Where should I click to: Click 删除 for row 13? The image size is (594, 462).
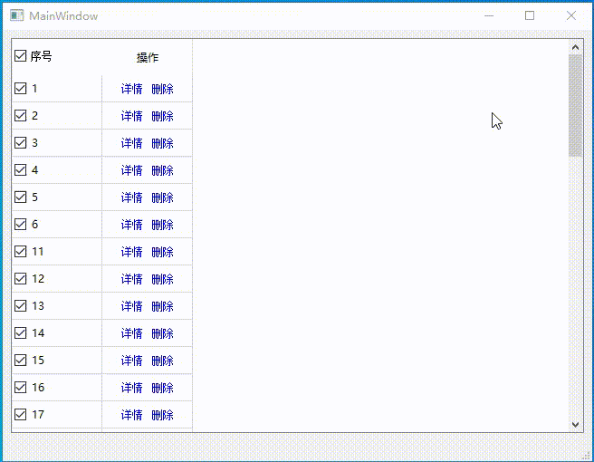point(162,306)
